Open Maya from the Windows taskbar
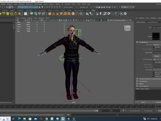Screen dimensions: 161x121 point(63,119)
